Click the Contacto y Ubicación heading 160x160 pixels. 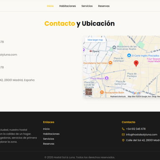(x=80, y=23)
